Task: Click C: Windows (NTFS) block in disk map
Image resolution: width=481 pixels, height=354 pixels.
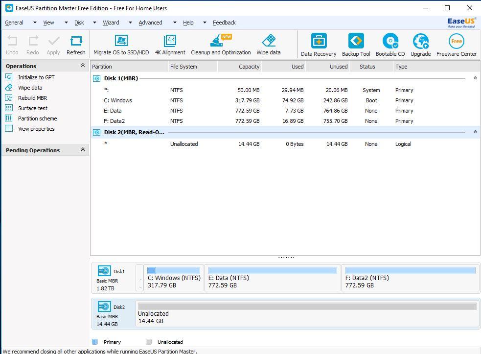Action: 174,278
